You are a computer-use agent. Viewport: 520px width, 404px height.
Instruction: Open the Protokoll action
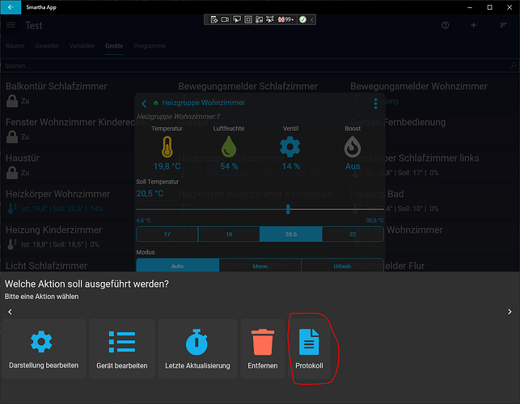[x=309, y=349]
